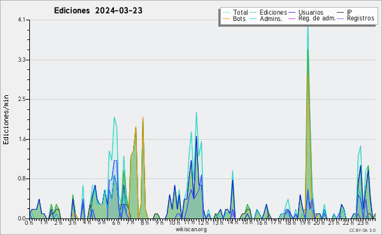This screenshot has height=235, width=382.
Task: Click the chart title 'Ediciones 2024-03-23'
Action: point(98,11)
